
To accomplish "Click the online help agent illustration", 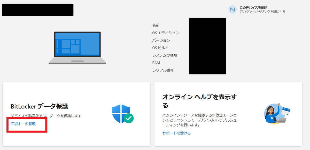I will click(x=277, y=114).
